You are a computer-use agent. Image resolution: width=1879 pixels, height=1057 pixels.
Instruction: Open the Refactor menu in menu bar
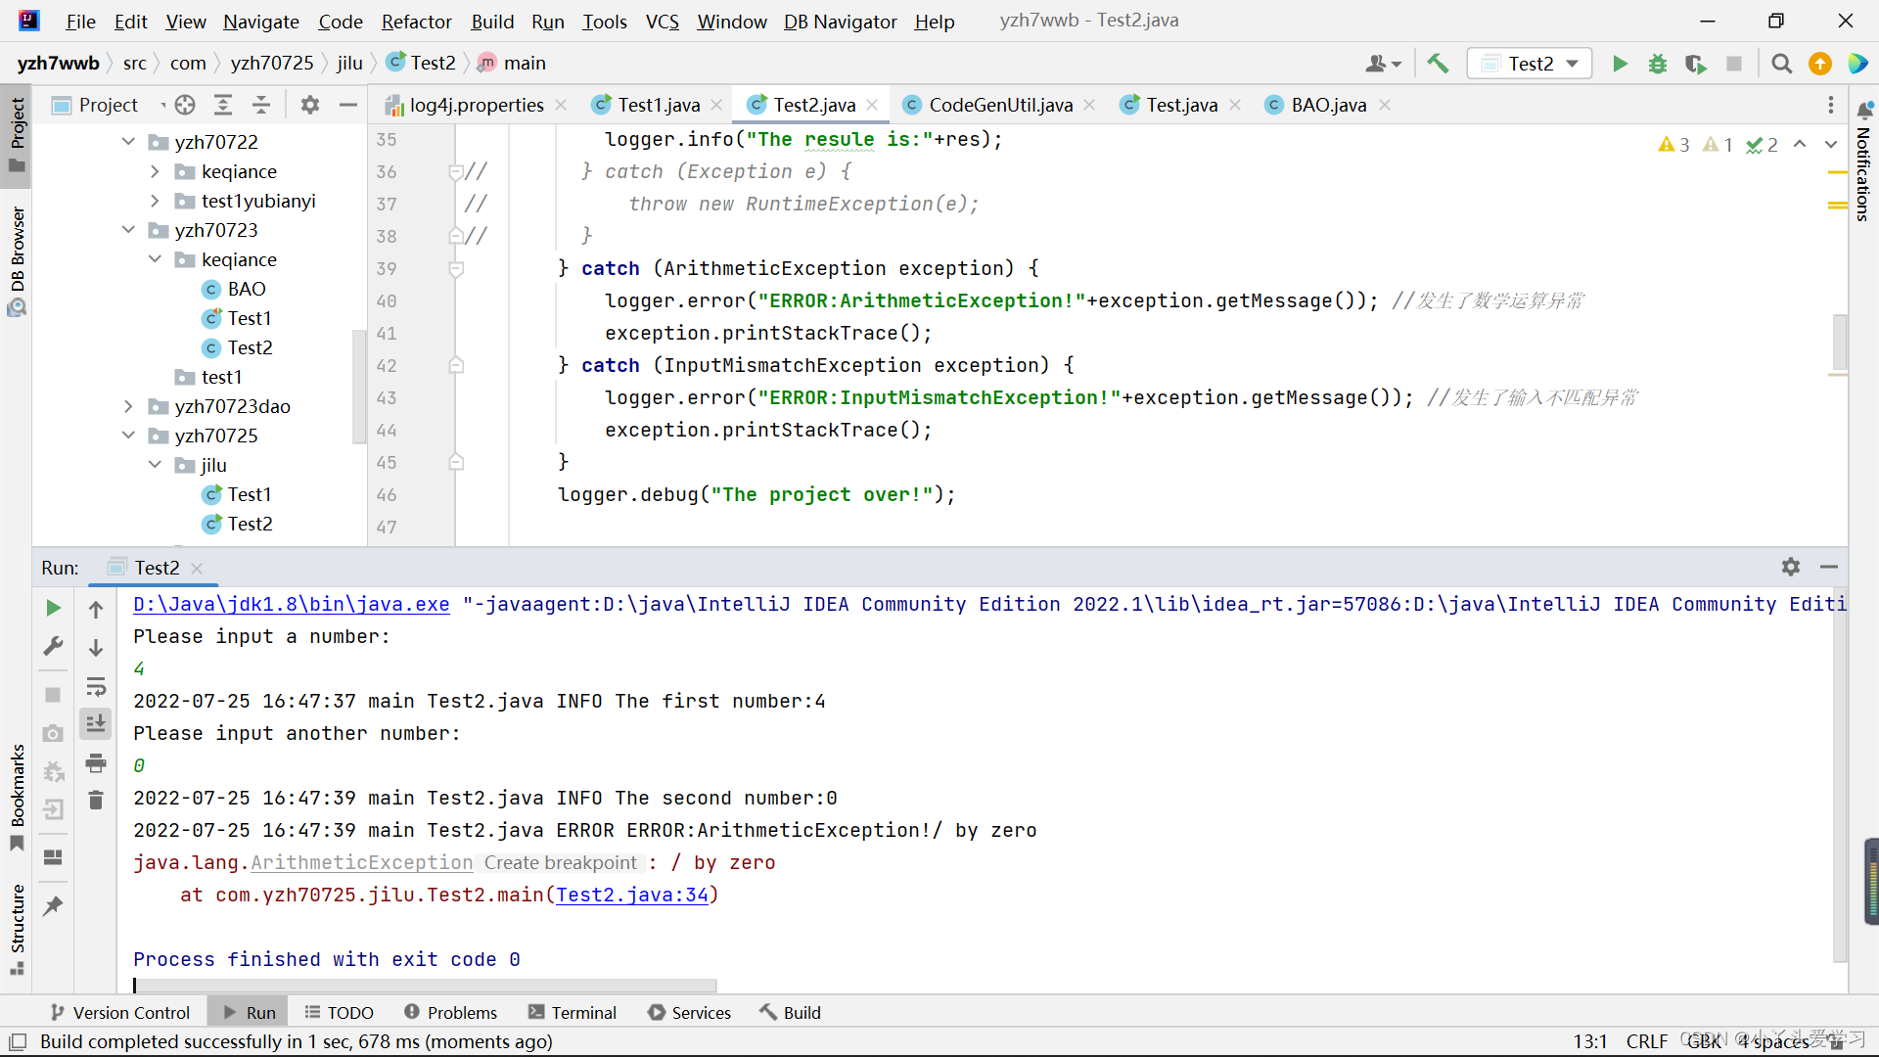[x=417, y=21]
